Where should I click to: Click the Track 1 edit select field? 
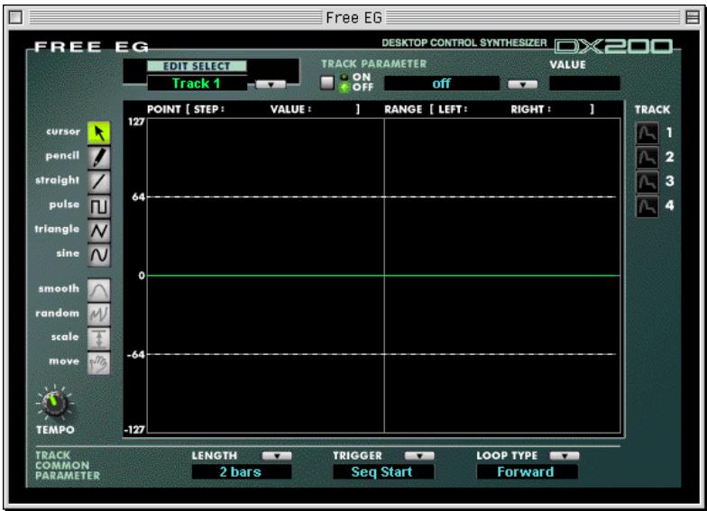(x=197, y=83)
